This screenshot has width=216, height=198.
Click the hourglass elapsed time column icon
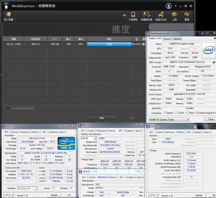coord(137,39)
